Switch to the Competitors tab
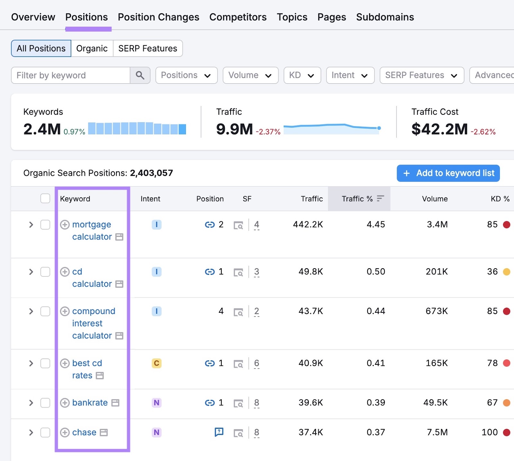 238,17
